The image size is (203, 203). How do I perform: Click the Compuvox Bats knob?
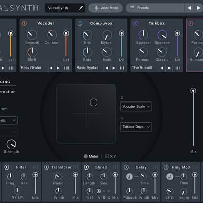tap(87, 52)
